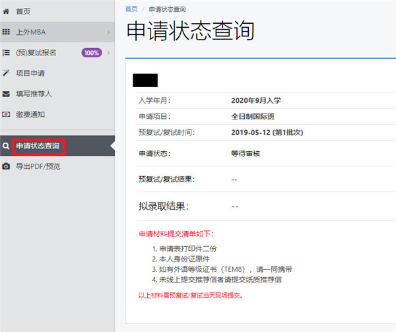Select 导出PDF/预览 in the sidebar
The height and width of the screenshot is (332, 396).
coord(38,166)
